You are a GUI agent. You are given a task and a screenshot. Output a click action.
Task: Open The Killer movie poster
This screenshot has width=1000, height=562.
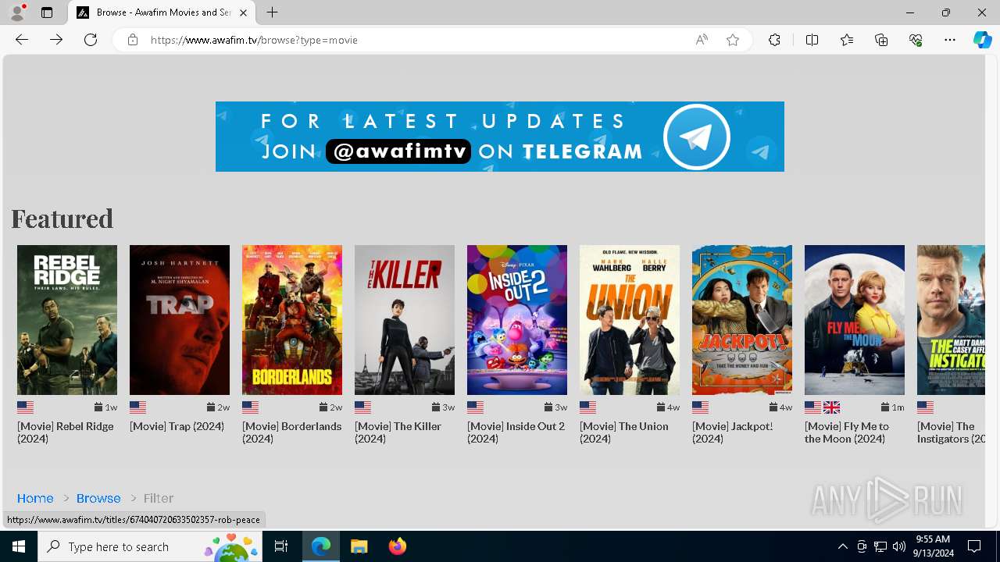click(x=405, y=320)
